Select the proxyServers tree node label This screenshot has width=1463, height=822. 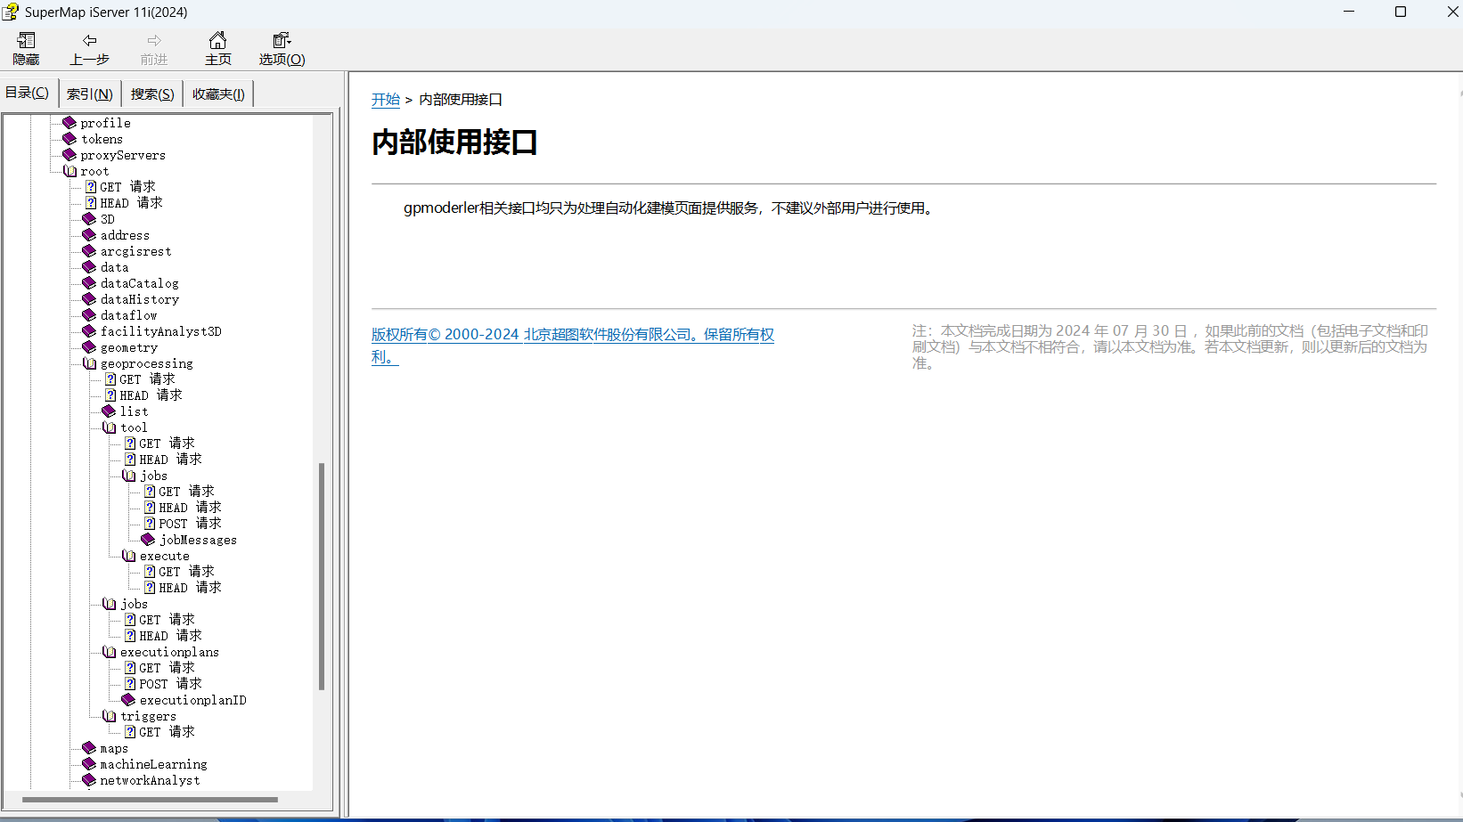click(123, 155)
